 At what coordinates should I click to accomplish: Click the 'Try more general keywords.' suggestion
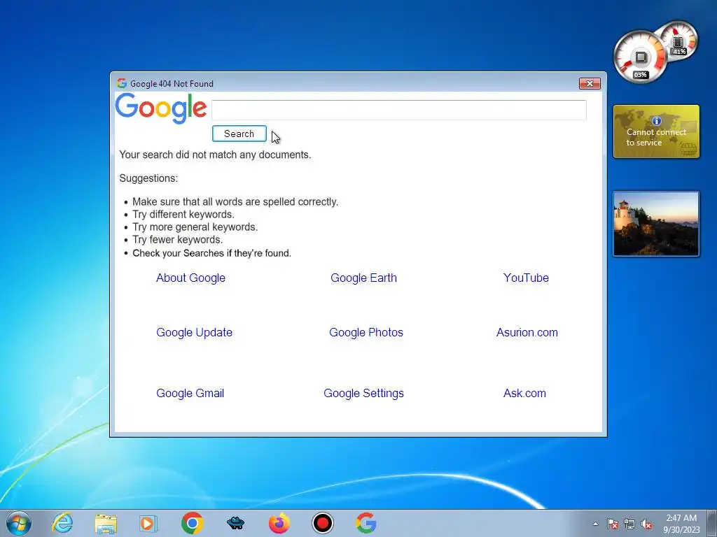click(195, 227)
